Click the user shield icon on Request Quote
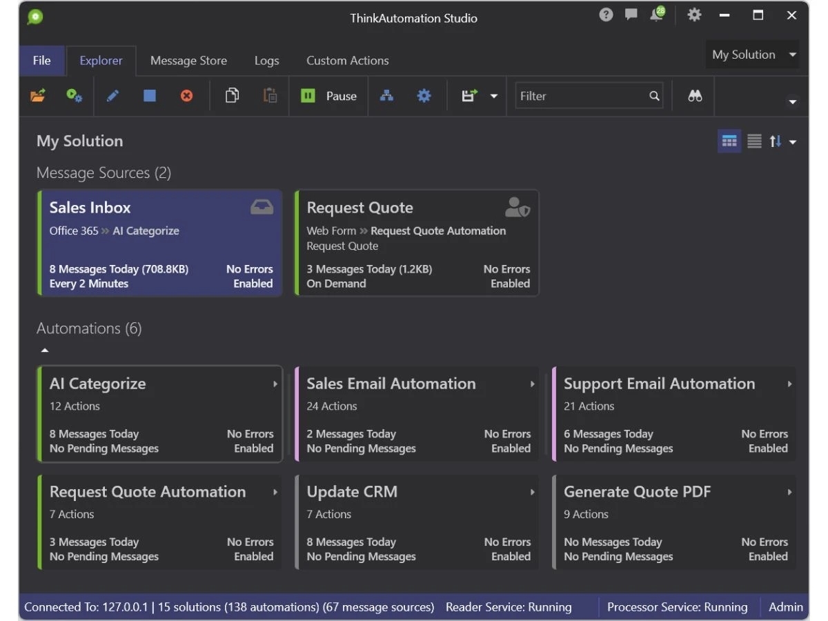828x621 pixels. pyautogui.click(x=517, y=207)
